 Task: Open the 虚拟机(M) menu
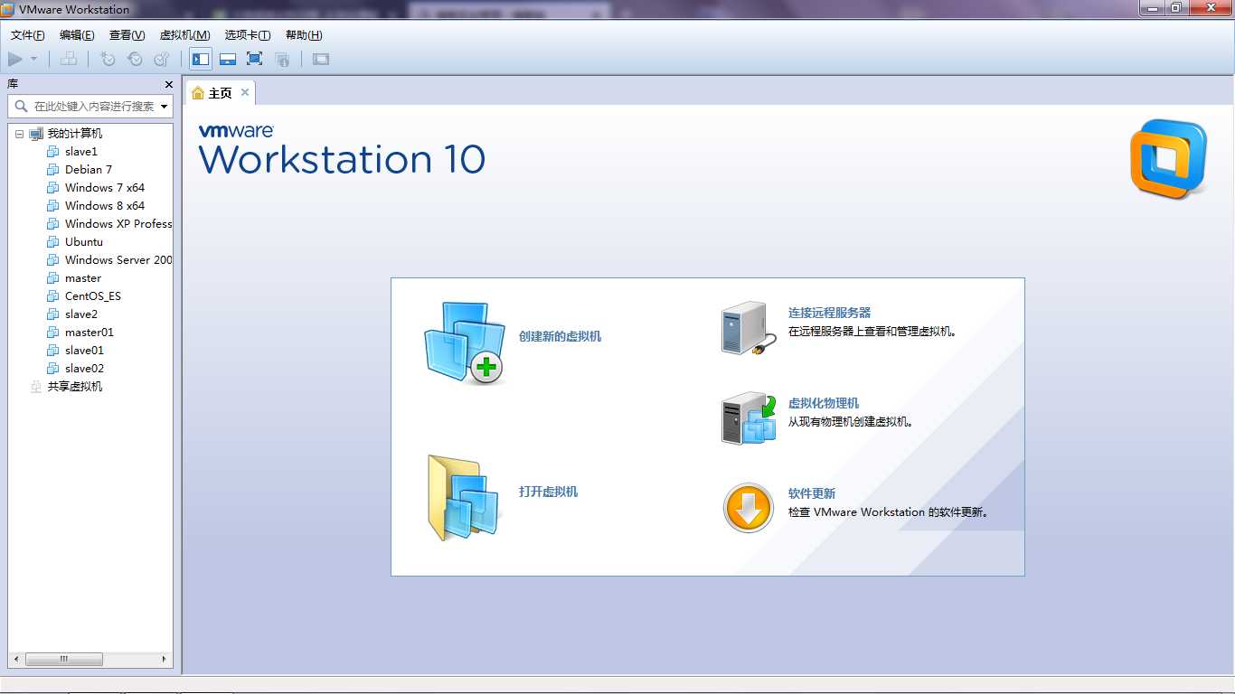[x=184, y=35]
